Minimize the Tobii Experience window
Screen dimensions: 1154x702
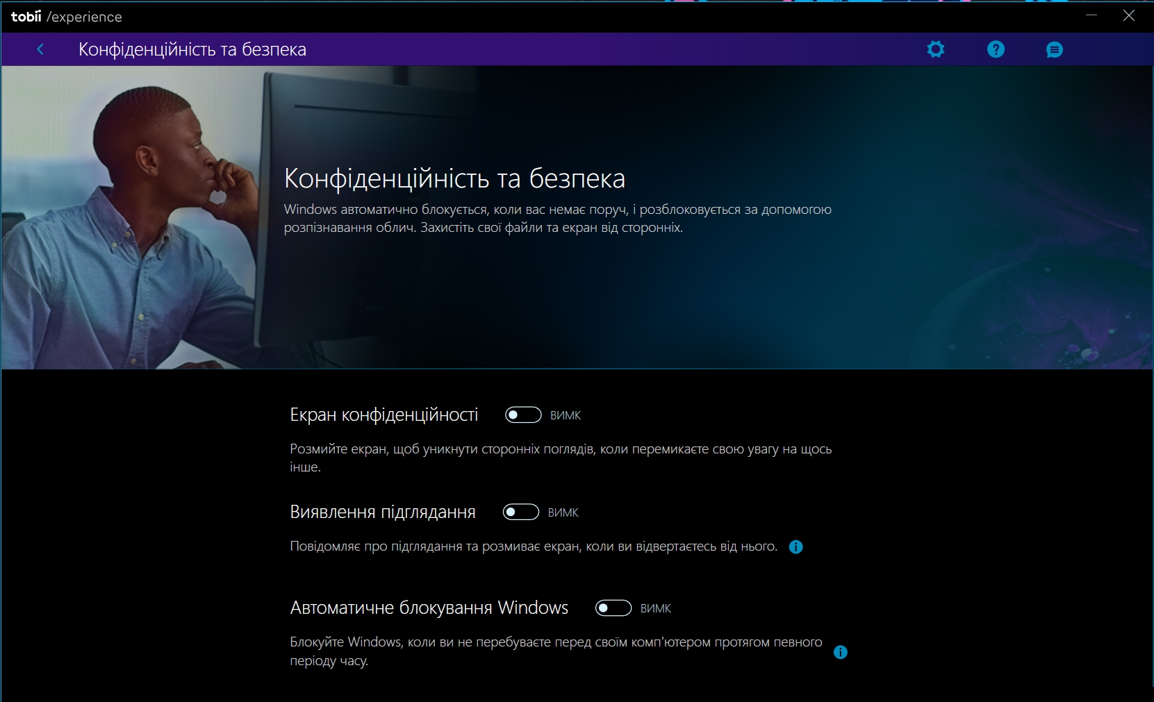click(1091, 15)
